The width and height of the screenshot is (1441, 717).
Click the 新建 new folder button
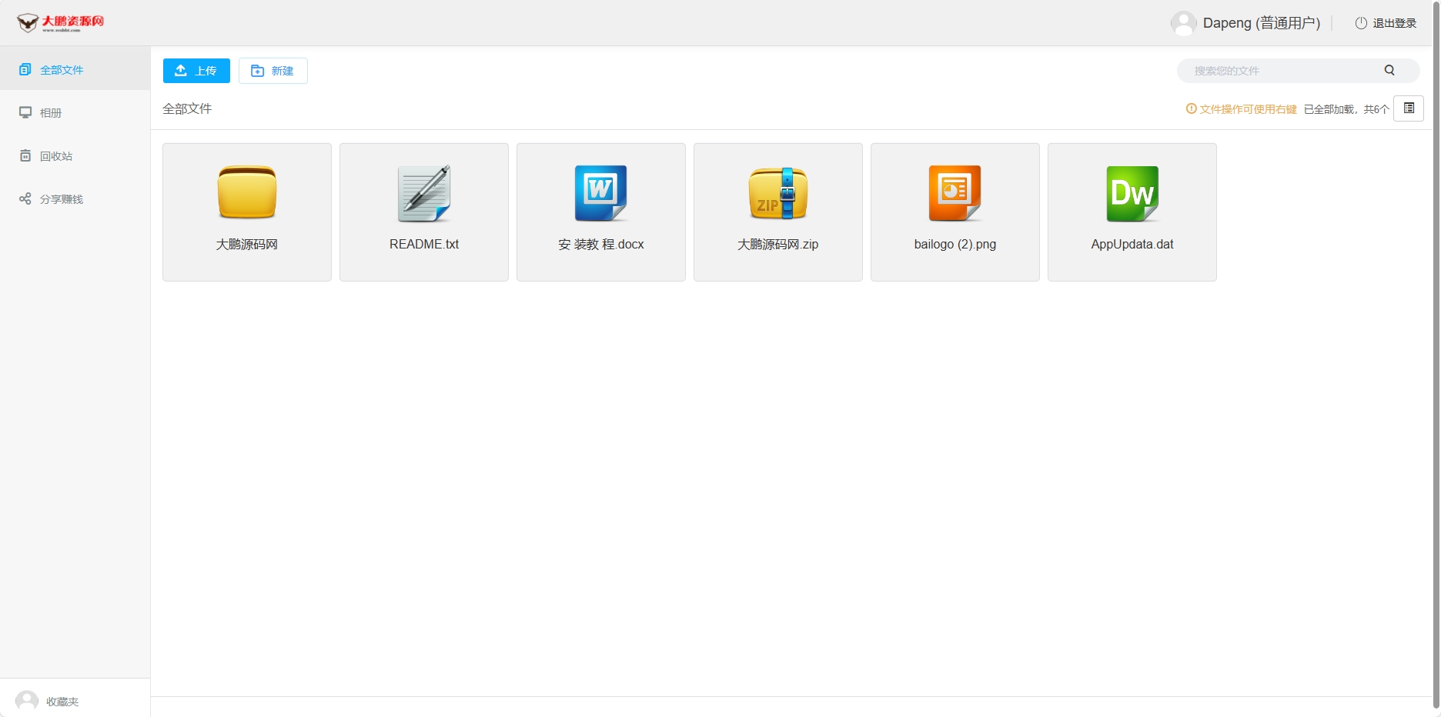pos(273,71)
